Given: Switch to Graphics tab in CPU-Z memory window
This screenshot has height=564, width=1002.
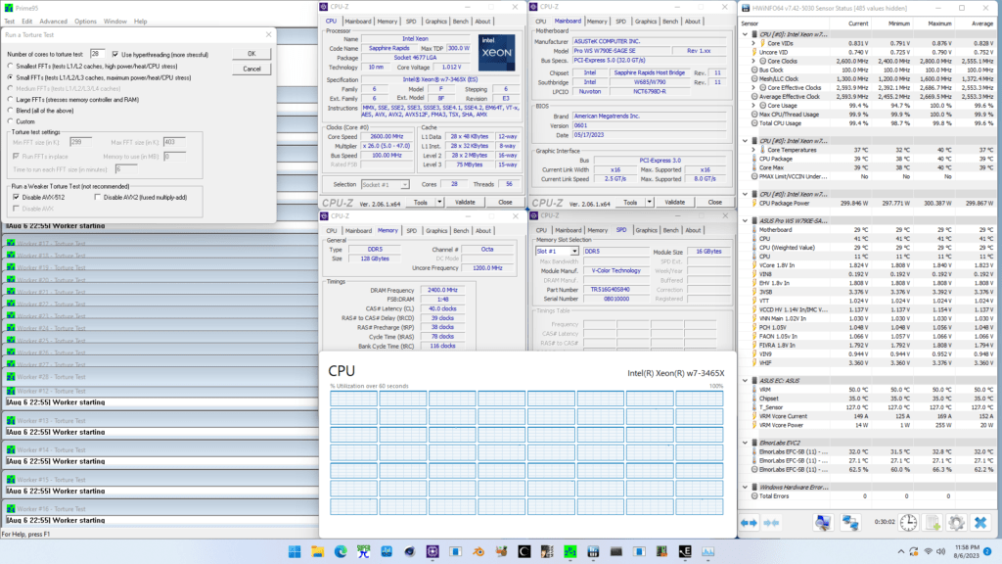Looking at the screenshot, I should pyautogui.click(x=436, y=230).
